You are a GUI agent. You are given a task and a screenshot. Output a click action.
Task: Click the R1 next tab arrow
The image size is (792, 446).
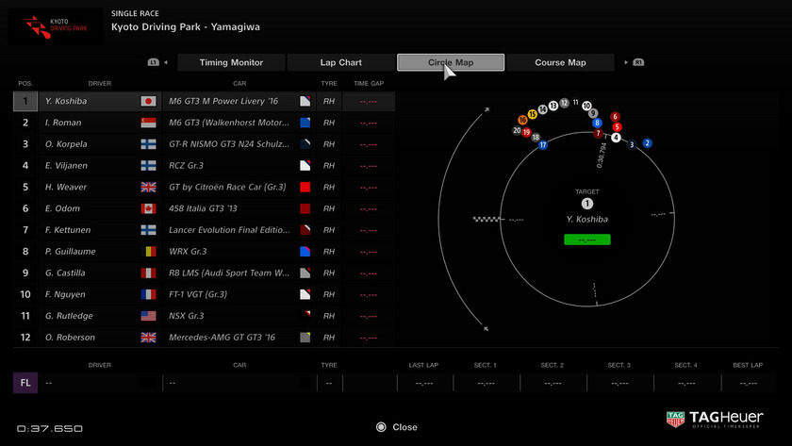point(633,63)
